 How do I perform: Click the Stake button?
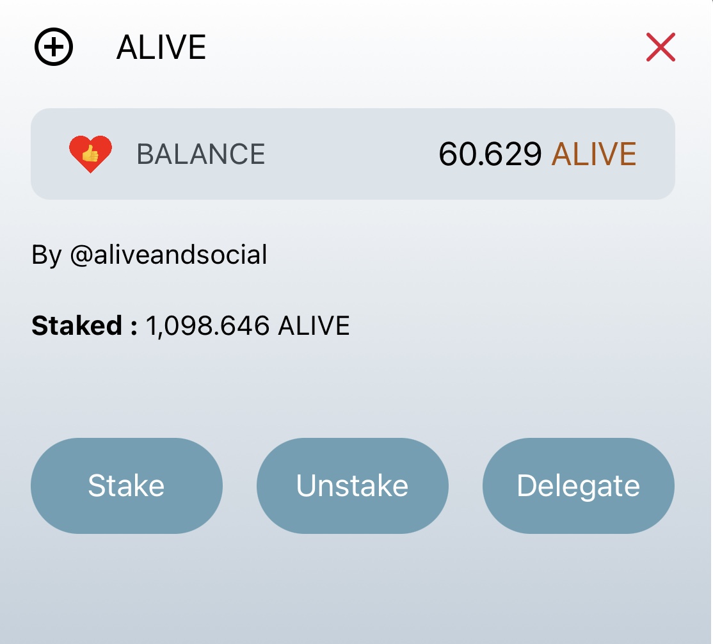coord(127,486)
